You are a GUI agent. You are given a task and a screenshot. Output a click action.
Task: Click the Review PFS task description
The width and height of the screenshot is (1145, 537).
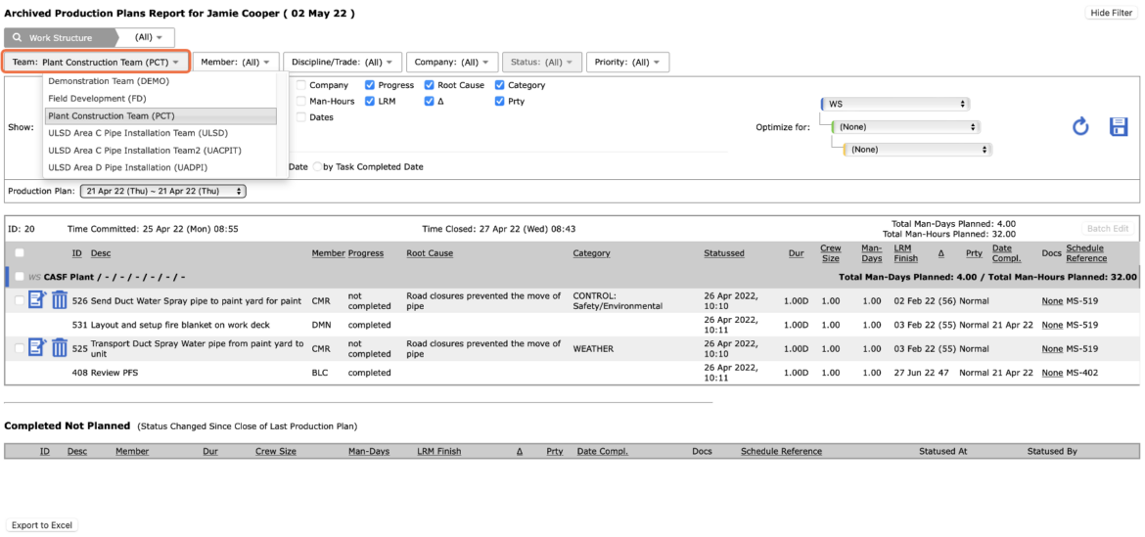(114, 373)
